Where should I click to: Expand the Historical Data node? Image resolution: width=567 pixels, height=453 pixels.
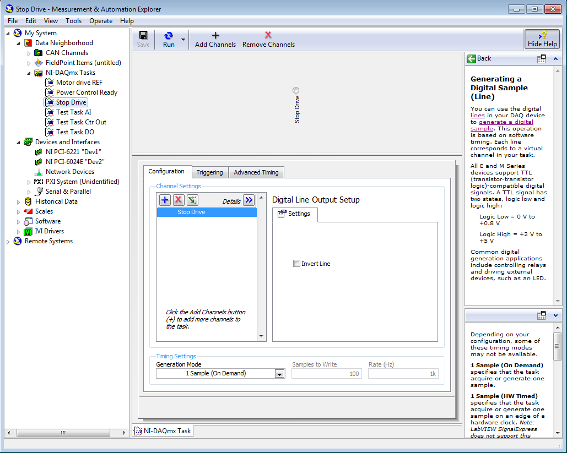[x=18, y=202]
